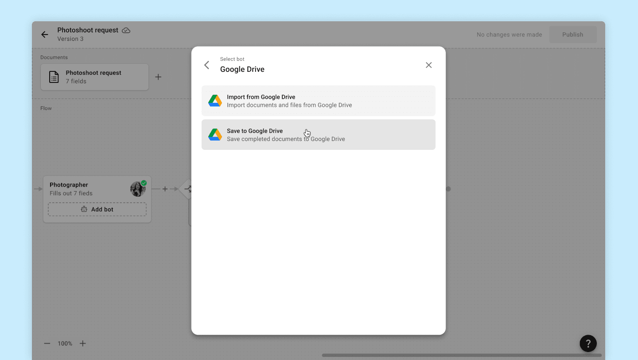This screenshot has height=360, width=638.
Task: Open the Photoshoot request document card
Action: click(94, 77)
